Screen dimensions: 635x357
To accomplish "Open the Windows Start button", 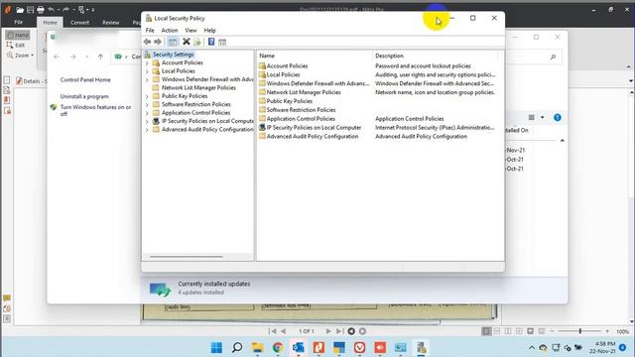I will coord(216,347).
